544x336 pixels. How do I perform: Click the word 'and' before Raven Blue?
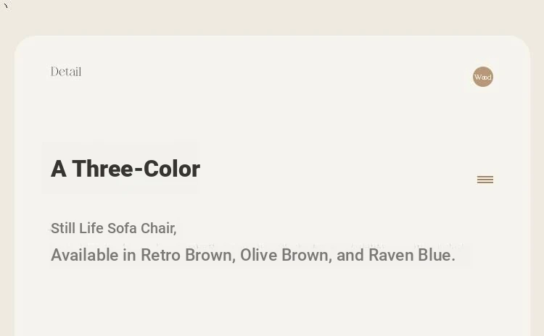(x=350, y=256)
